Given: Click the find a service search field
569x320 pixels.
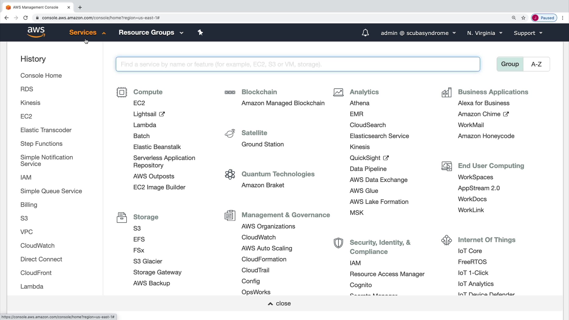Looking at the screenshot, I should pos(298,64).
